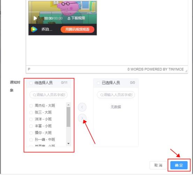Check the 洋洋 - 小班 checkbox
This screenshot has height=175, width=193.
pyautogui.click(x=31, y=119)
